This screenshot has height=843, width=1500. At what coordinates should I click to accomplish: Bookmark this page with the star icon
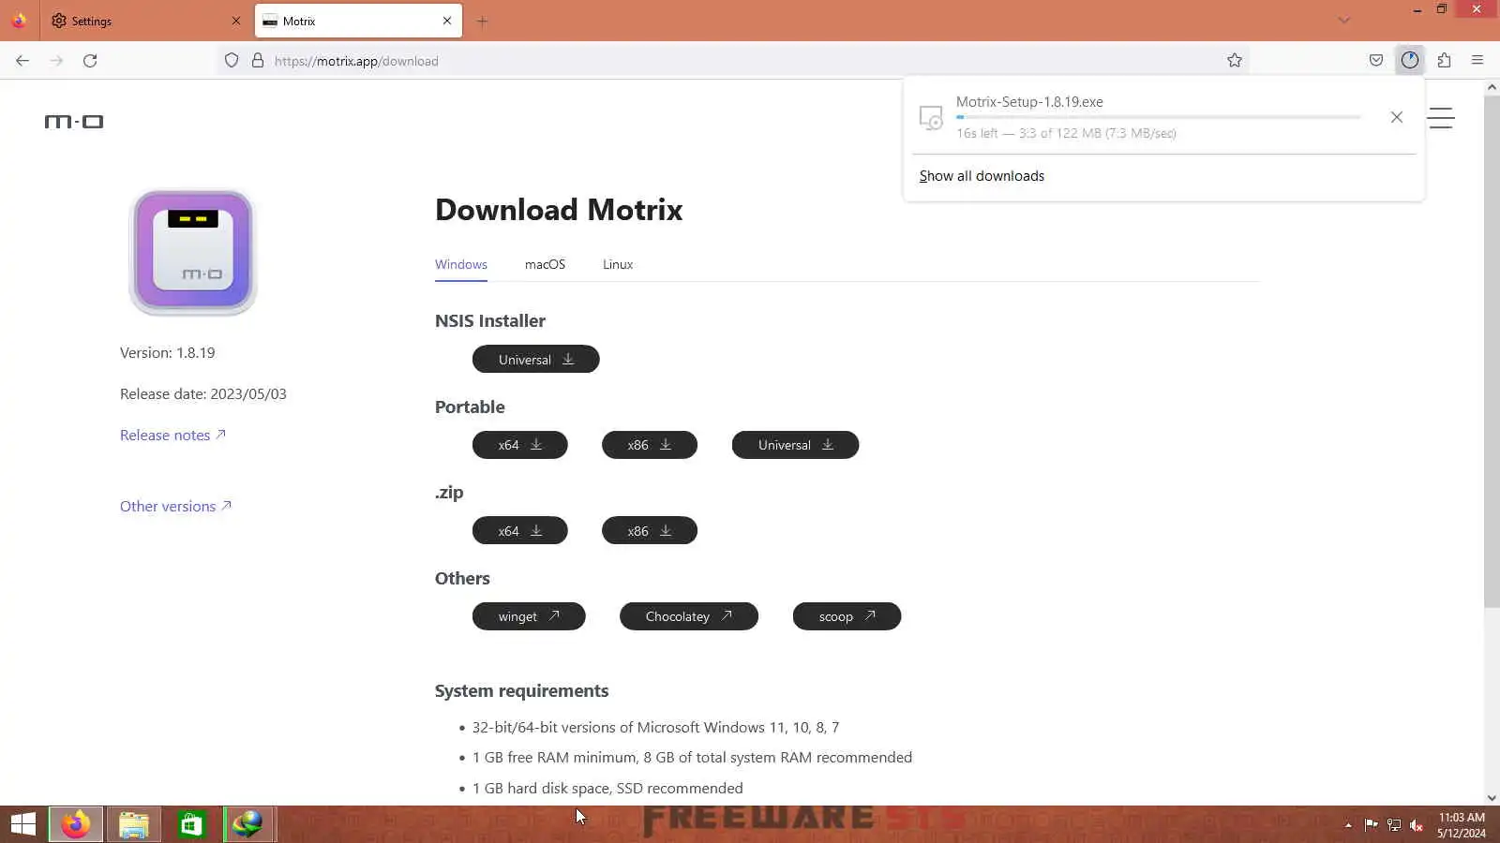1235,61
